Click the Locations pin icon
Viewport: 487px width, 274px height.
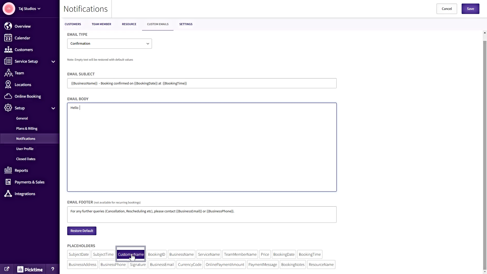pyautogui.click(x=8, y=85)
